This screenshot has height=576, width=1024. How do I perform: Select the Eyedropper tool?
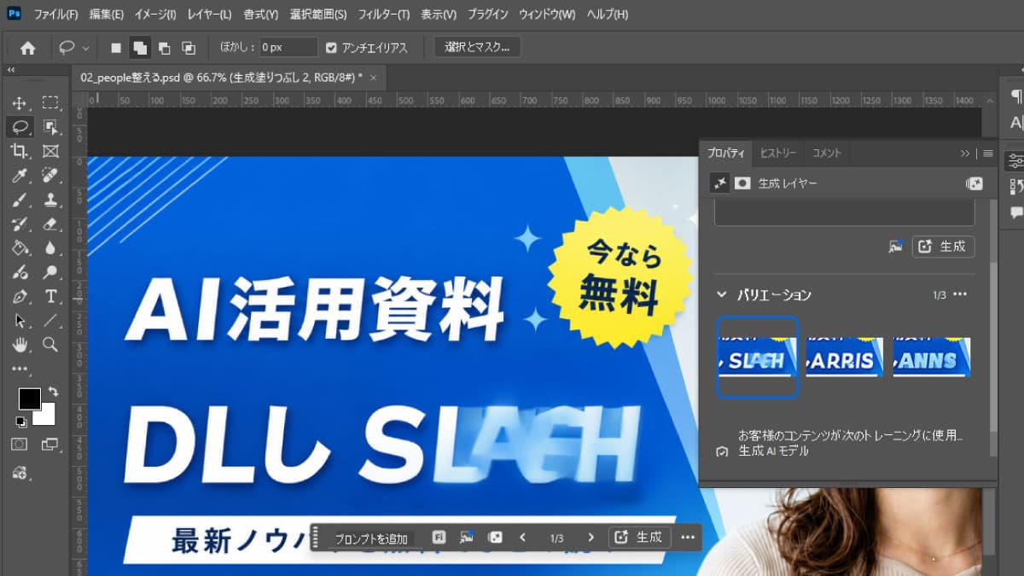point(20,176)
